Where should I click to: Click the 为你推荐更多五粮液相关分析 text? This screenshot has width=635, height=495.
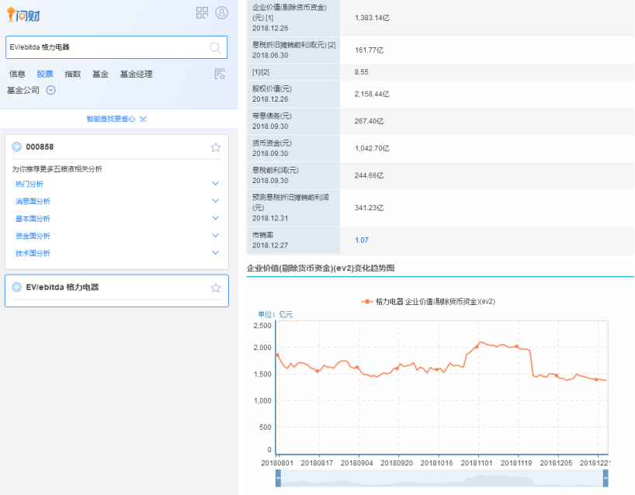point(57,169)
